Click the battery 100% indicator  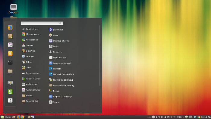point(181,117)
